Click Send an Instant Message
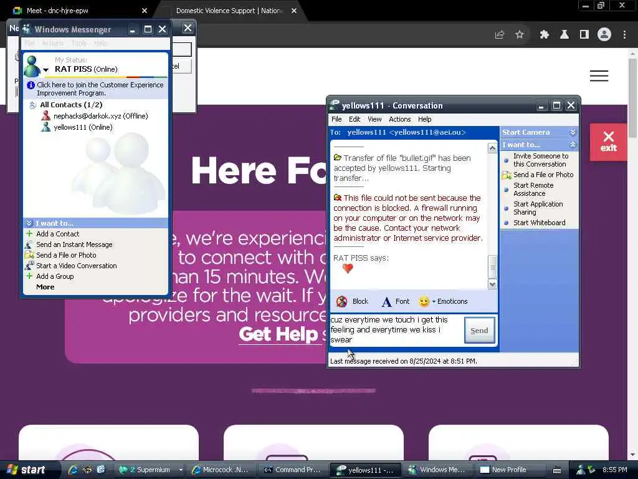638x479 pixels. (74, 244)
